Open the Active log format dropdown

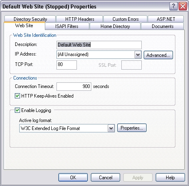pos(111,128)
